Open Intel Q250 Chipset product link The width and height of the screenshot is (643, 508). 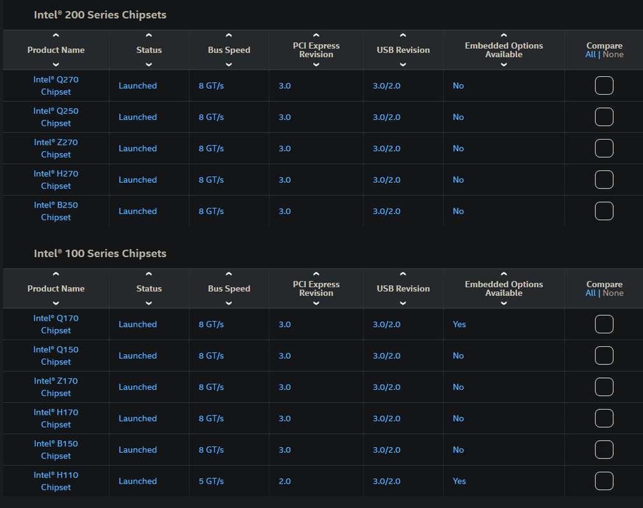(x=56, y=117)
